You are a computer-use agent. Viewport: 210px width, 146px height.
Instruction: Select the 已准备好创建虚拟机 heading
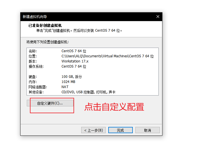point(45,25)
